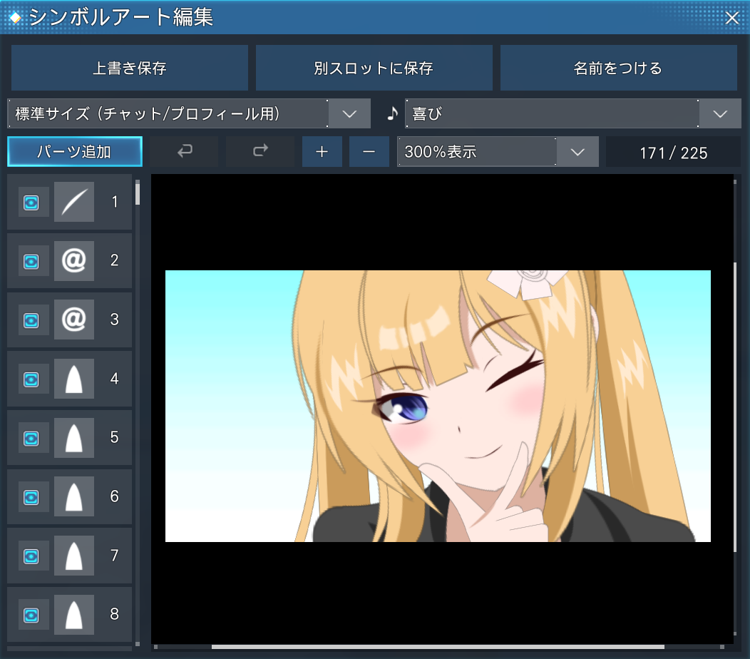Select the @ symbol of layer 2
750x659 pixels.
(x=74, y=261)
